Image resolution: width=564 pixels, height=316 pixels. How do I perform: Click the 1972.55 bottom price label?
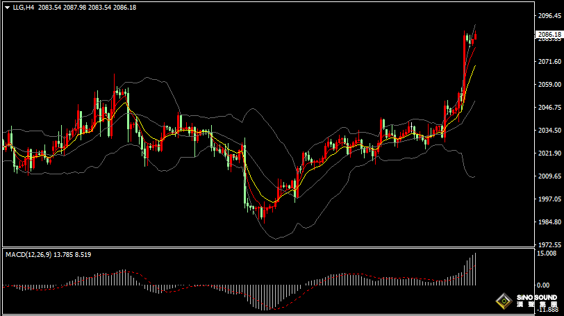click(x=549, y=244)
